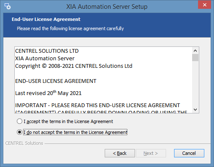Click the End-User License Agreement banner heading
Screen dimensions: 214x167
[x=46, y=19]
